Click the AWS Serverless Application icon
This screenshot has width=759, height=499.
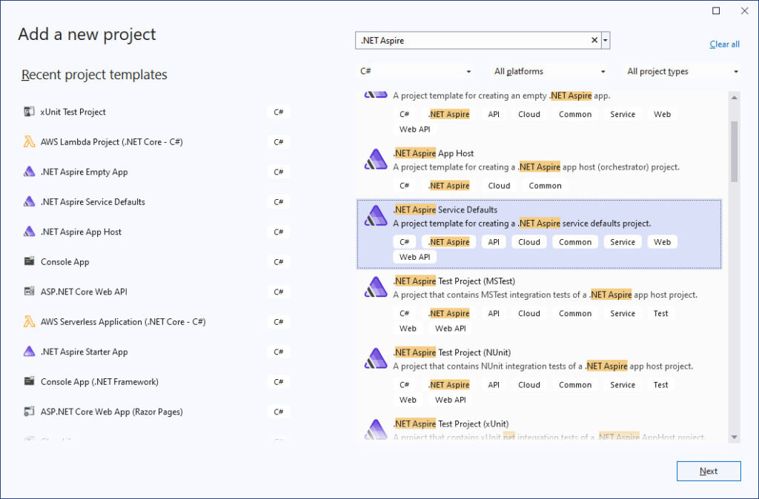pyautogui.click(x=29, y=321)
